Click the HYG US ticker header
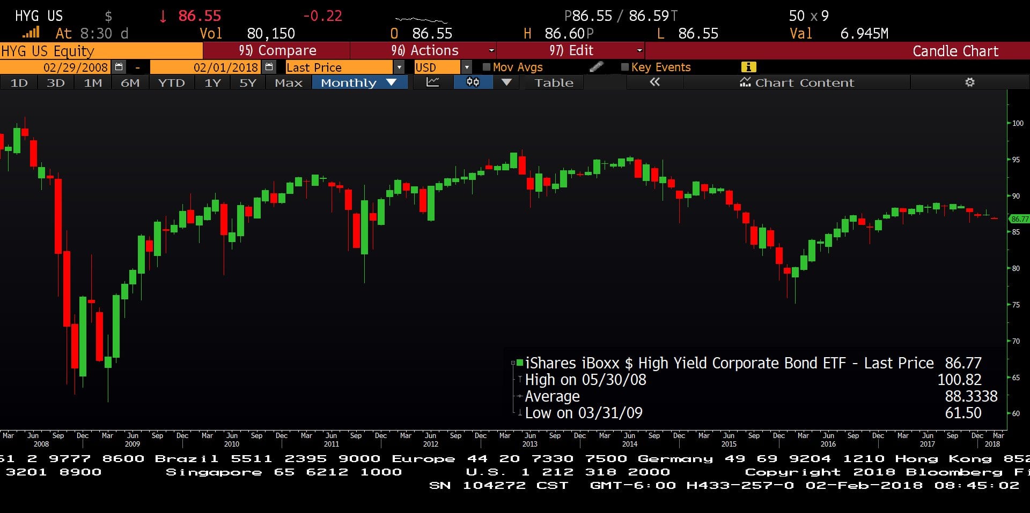Image resolution: width=1030 pixels, height=513 pixels. [x=39, y=16]
